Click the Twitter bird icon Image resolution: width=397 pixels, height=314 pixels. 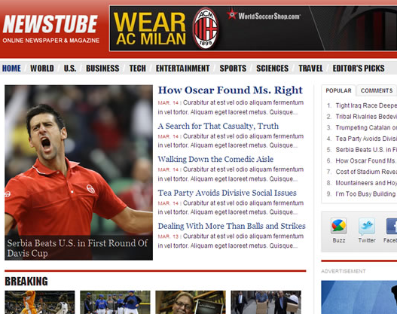[367, 226]
